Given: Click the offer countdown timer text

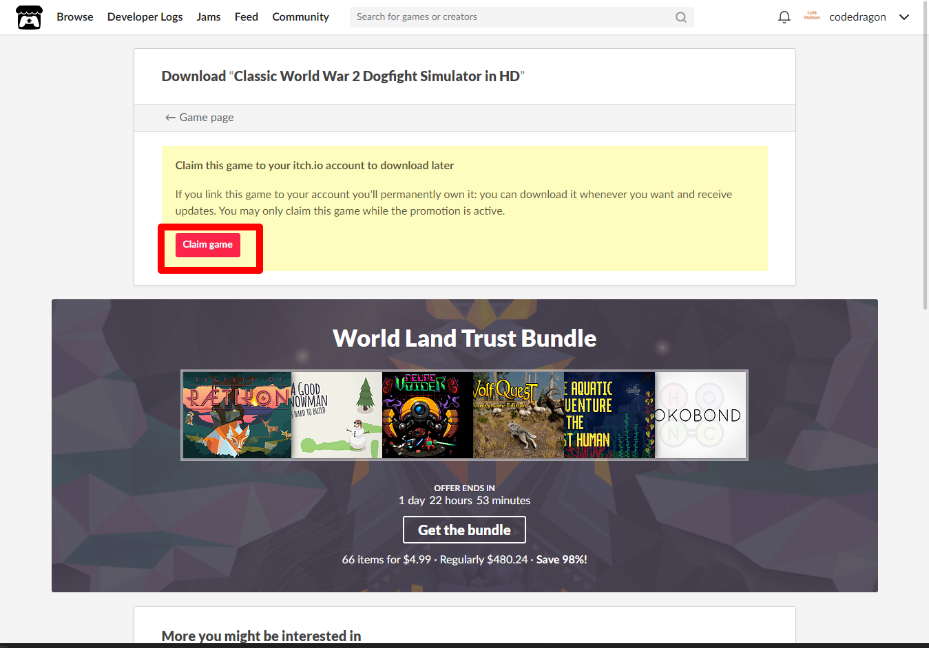Looking at the screenshot, I should pyautogui.click(x=464, y=501).
